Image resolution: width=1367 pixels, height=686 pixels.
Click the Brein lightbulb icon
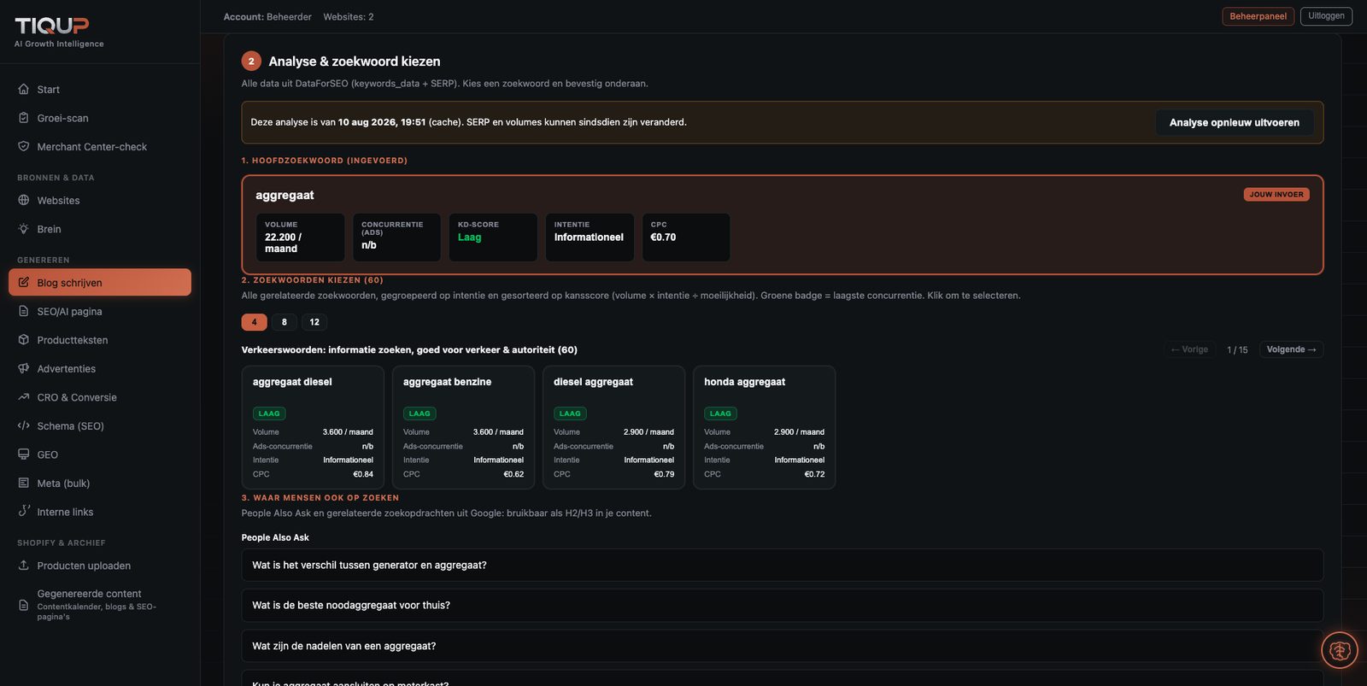[x=24, y=229]
